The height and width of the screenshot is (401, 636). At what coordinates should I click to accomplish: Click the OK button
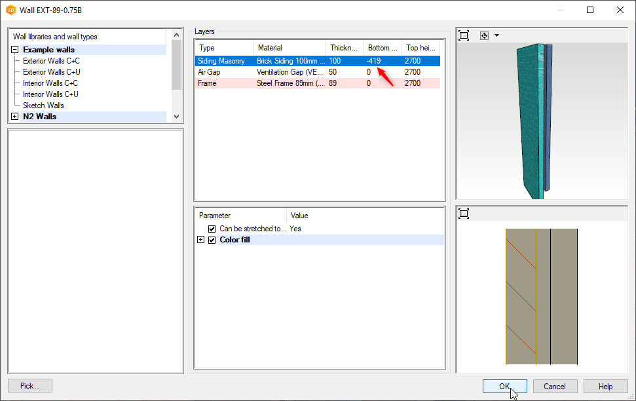tap(504, 386)
